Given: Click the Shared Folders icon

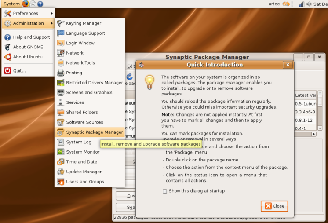Looking at the screenshot, I should (60, 112).
